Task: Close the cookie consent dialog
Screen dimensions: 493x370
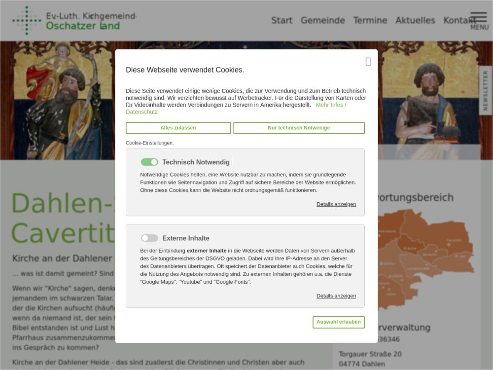Action: tap(368, 62)
